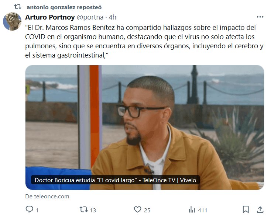
Task: Open the TeleOnce article preview image
Action: (x=145, y=127)
